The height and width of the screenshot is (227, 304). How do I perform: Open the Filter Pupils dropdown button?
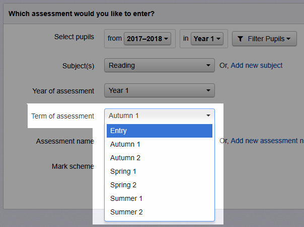[264, 39]
